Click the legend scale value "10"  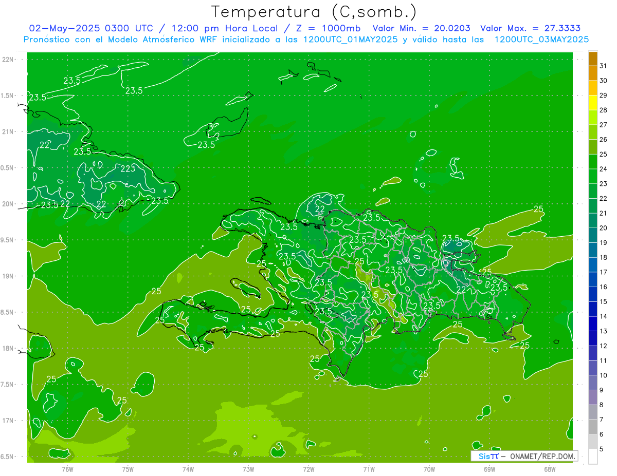pyautogui.click(x=604, y=375)
